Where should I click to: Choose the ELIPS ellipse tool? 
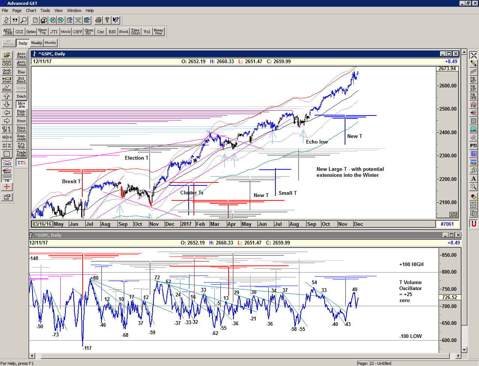point(473,129)
